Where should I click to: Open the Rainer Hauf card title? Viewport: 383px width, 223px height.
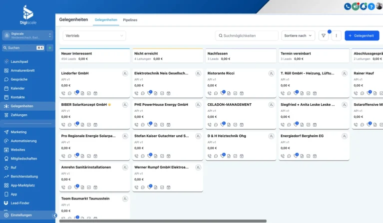(364, 73)
